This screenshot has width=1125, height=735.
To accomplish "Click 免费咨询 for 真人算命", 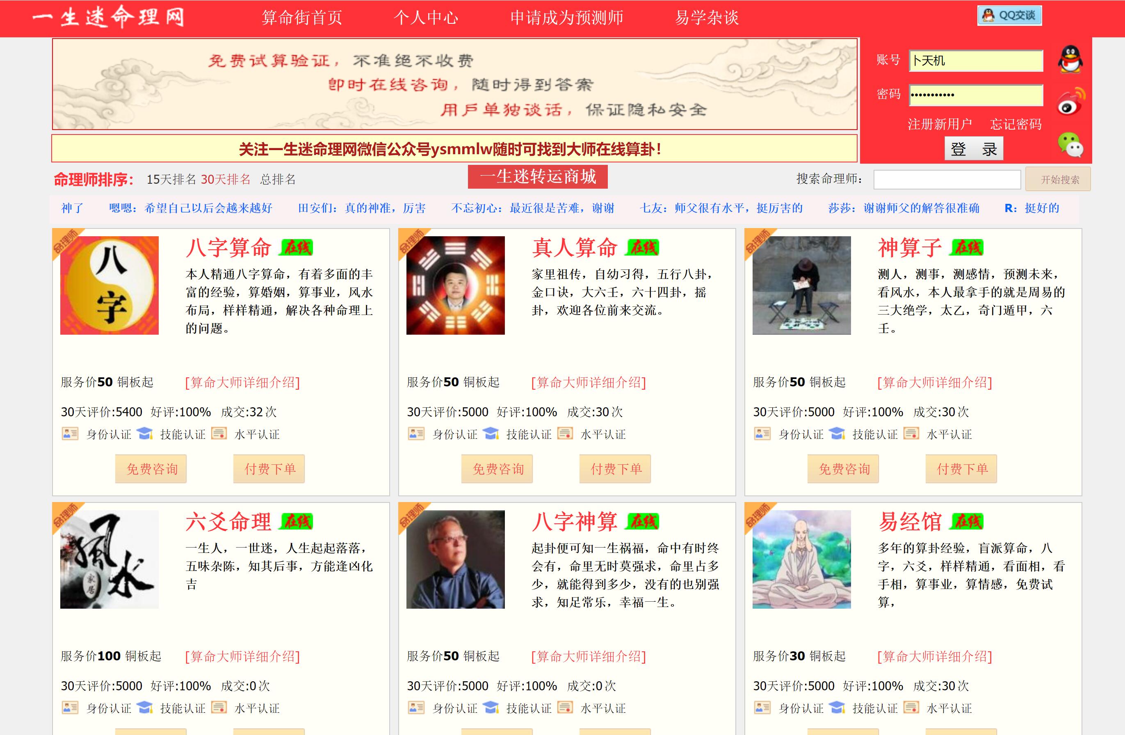I will tap(497, 469).
